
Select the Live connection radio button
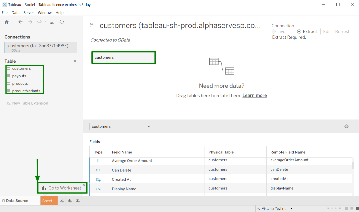[x=273, y=31]
